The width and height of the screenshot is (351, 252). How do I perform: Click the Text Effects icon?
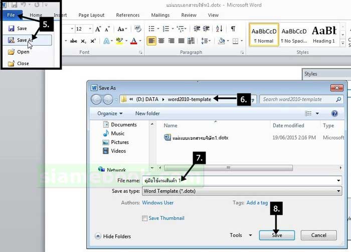pos(106,41)
